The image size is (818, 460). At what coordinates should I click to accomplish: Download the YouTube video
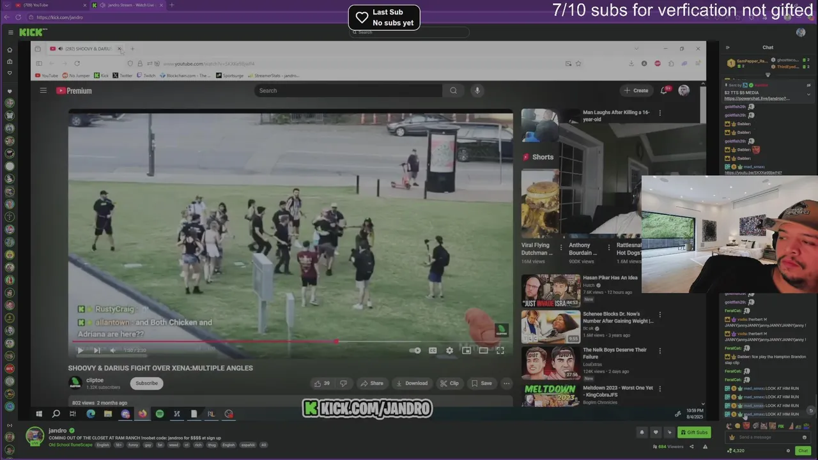(x=412, y=383)
